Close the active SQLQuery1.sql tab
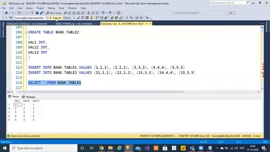270x152 pixels. point(150,24)
